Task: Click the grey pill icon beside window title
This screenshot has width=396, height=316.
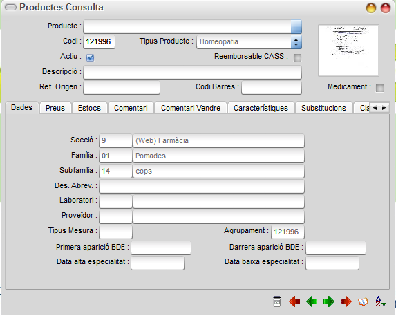Action: click(x=10, y=8)
